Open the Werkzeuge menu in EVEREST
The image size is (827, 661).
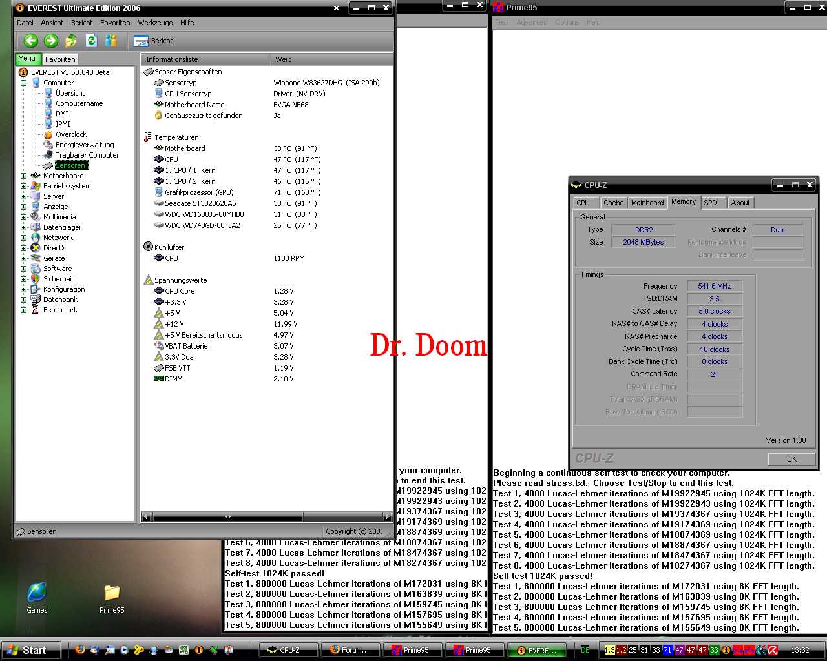(155, 23)
